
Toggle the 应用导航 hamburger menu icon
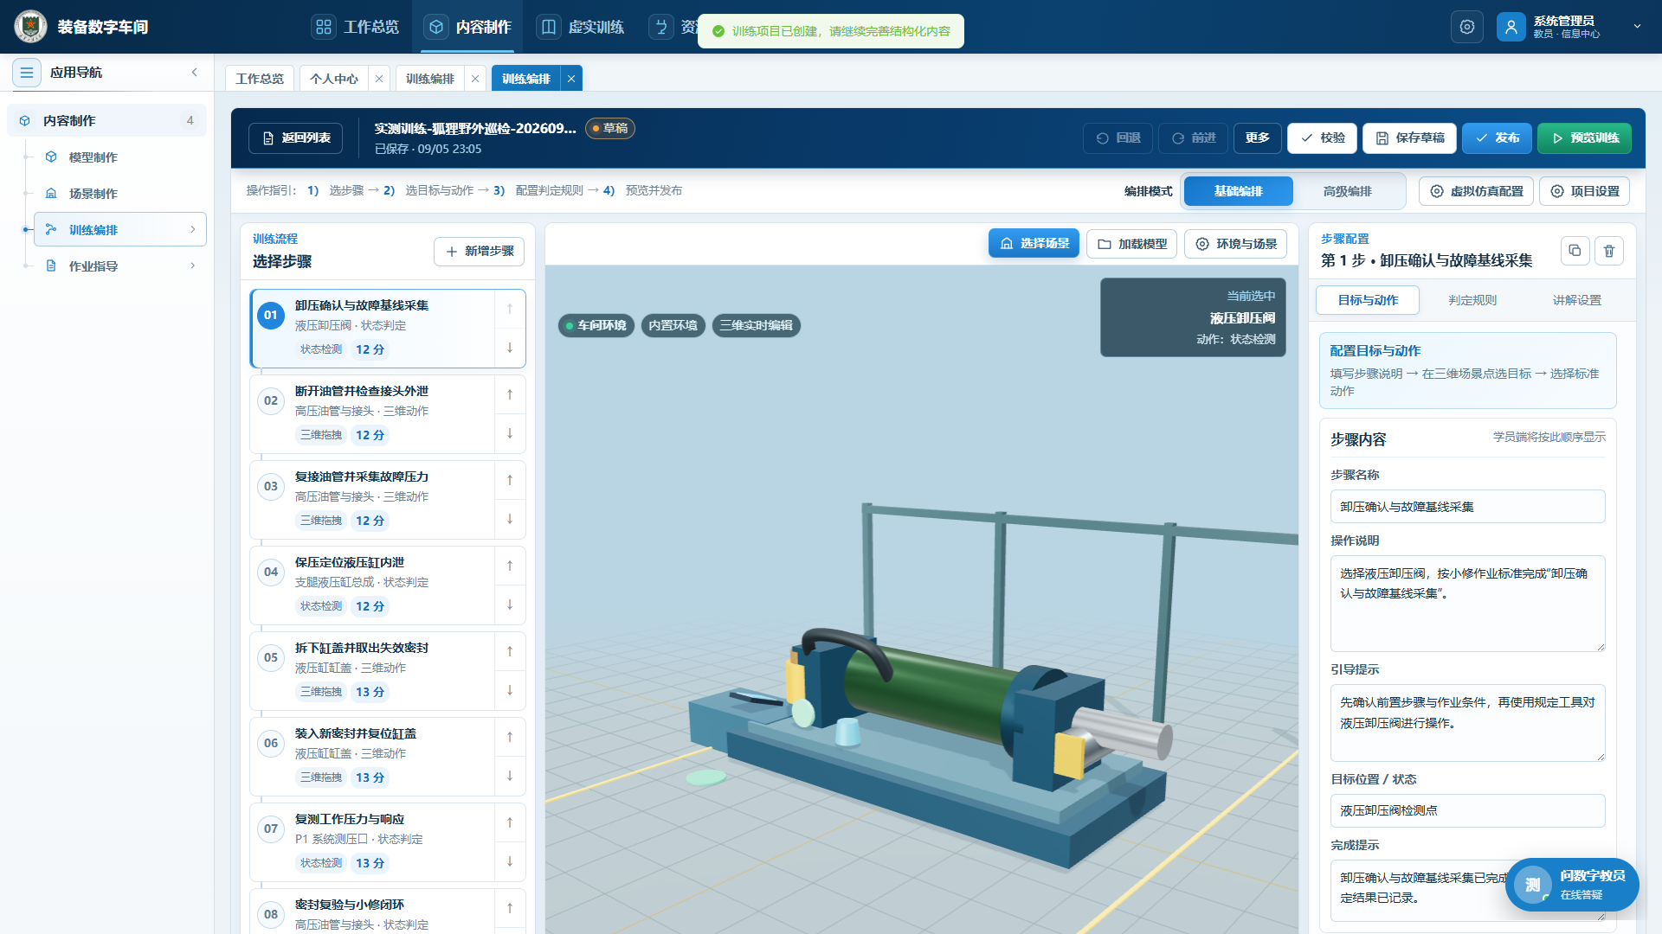pos(27,73)
